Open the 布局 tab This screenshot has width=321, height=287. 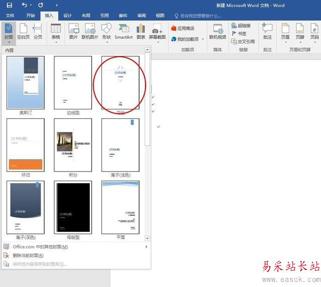86,16
